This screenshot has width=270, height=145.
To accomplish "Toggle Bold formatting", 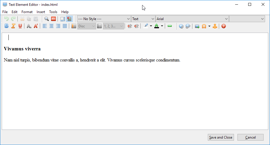I will [x=7, y=26].
